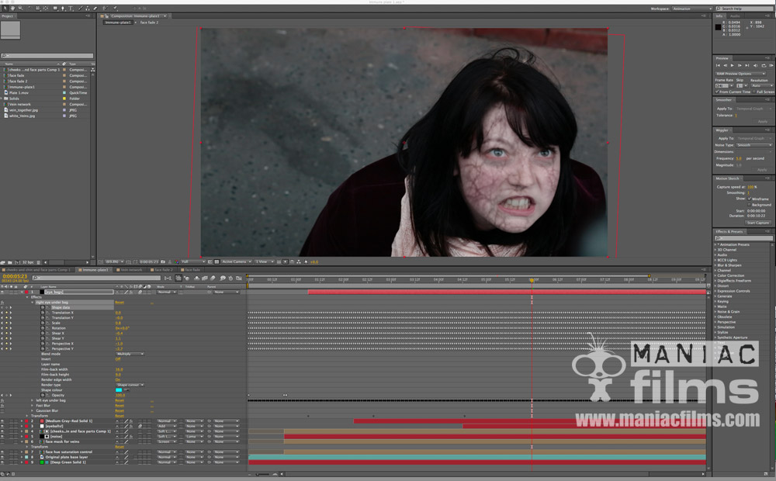Add keyframe diamond for Scale property

point(6,324)
